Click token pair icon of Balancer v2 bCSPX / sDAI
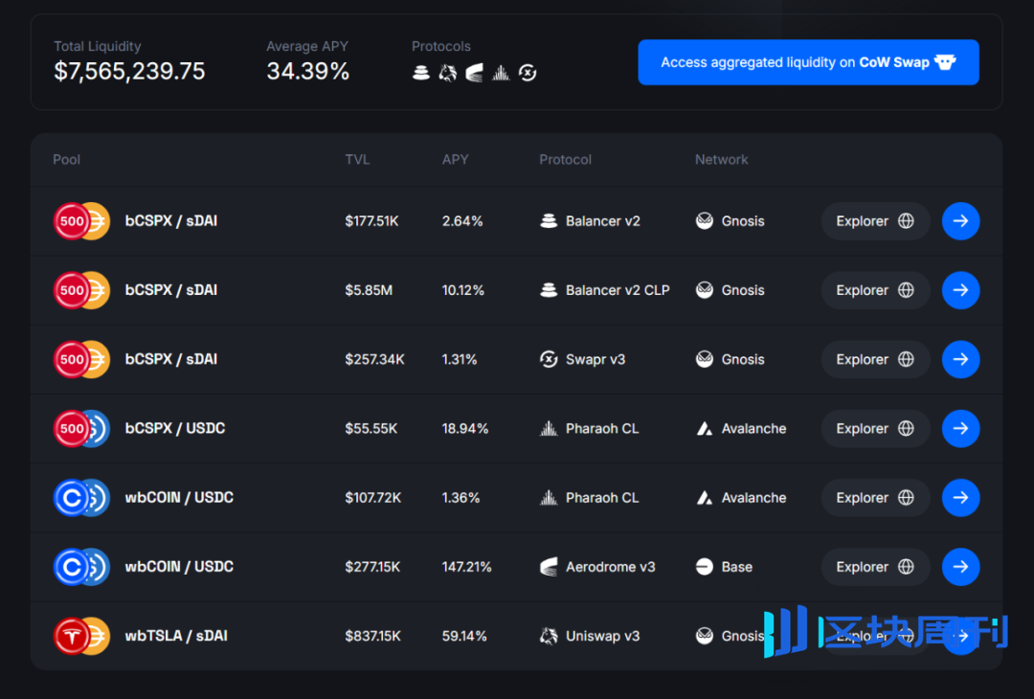This screenshot has height=699, width=1034. coord(81,221)
